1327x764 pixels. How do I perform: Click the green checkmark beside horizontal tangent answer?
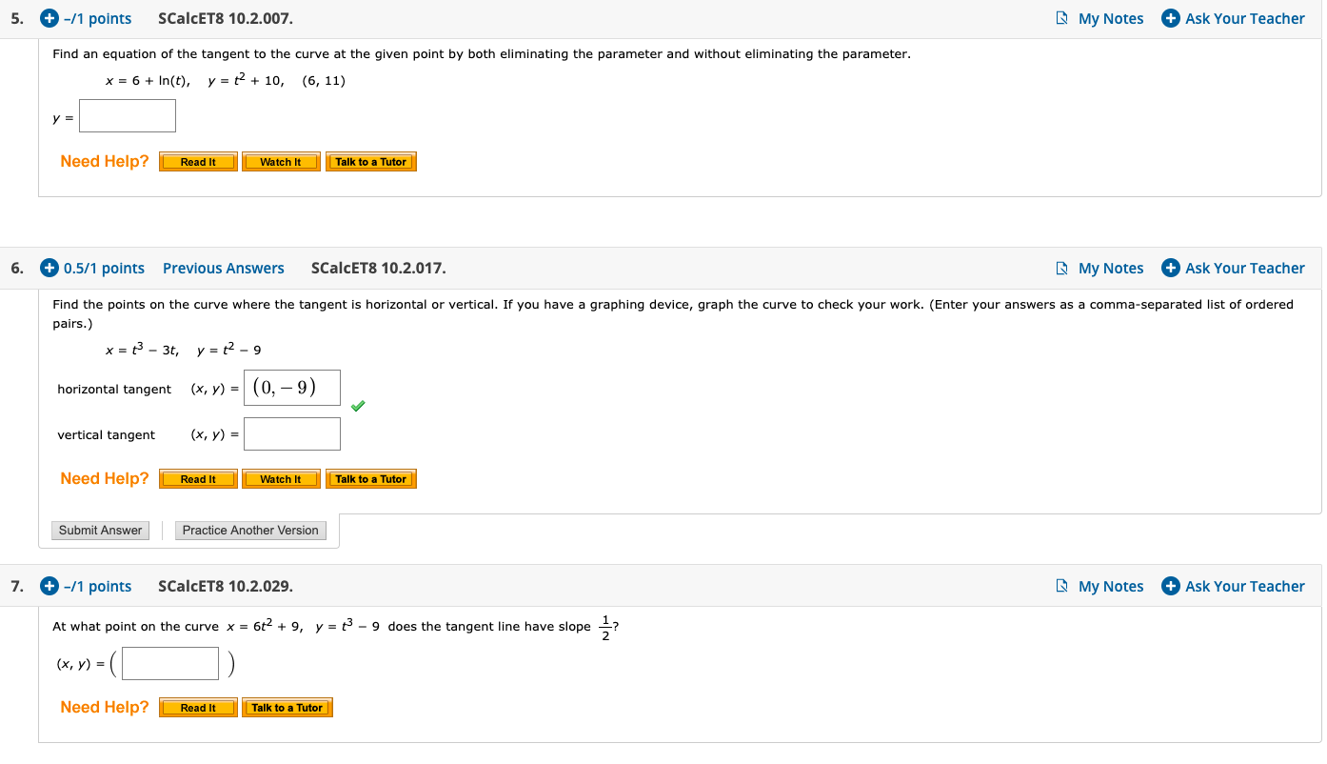point(358,406)
